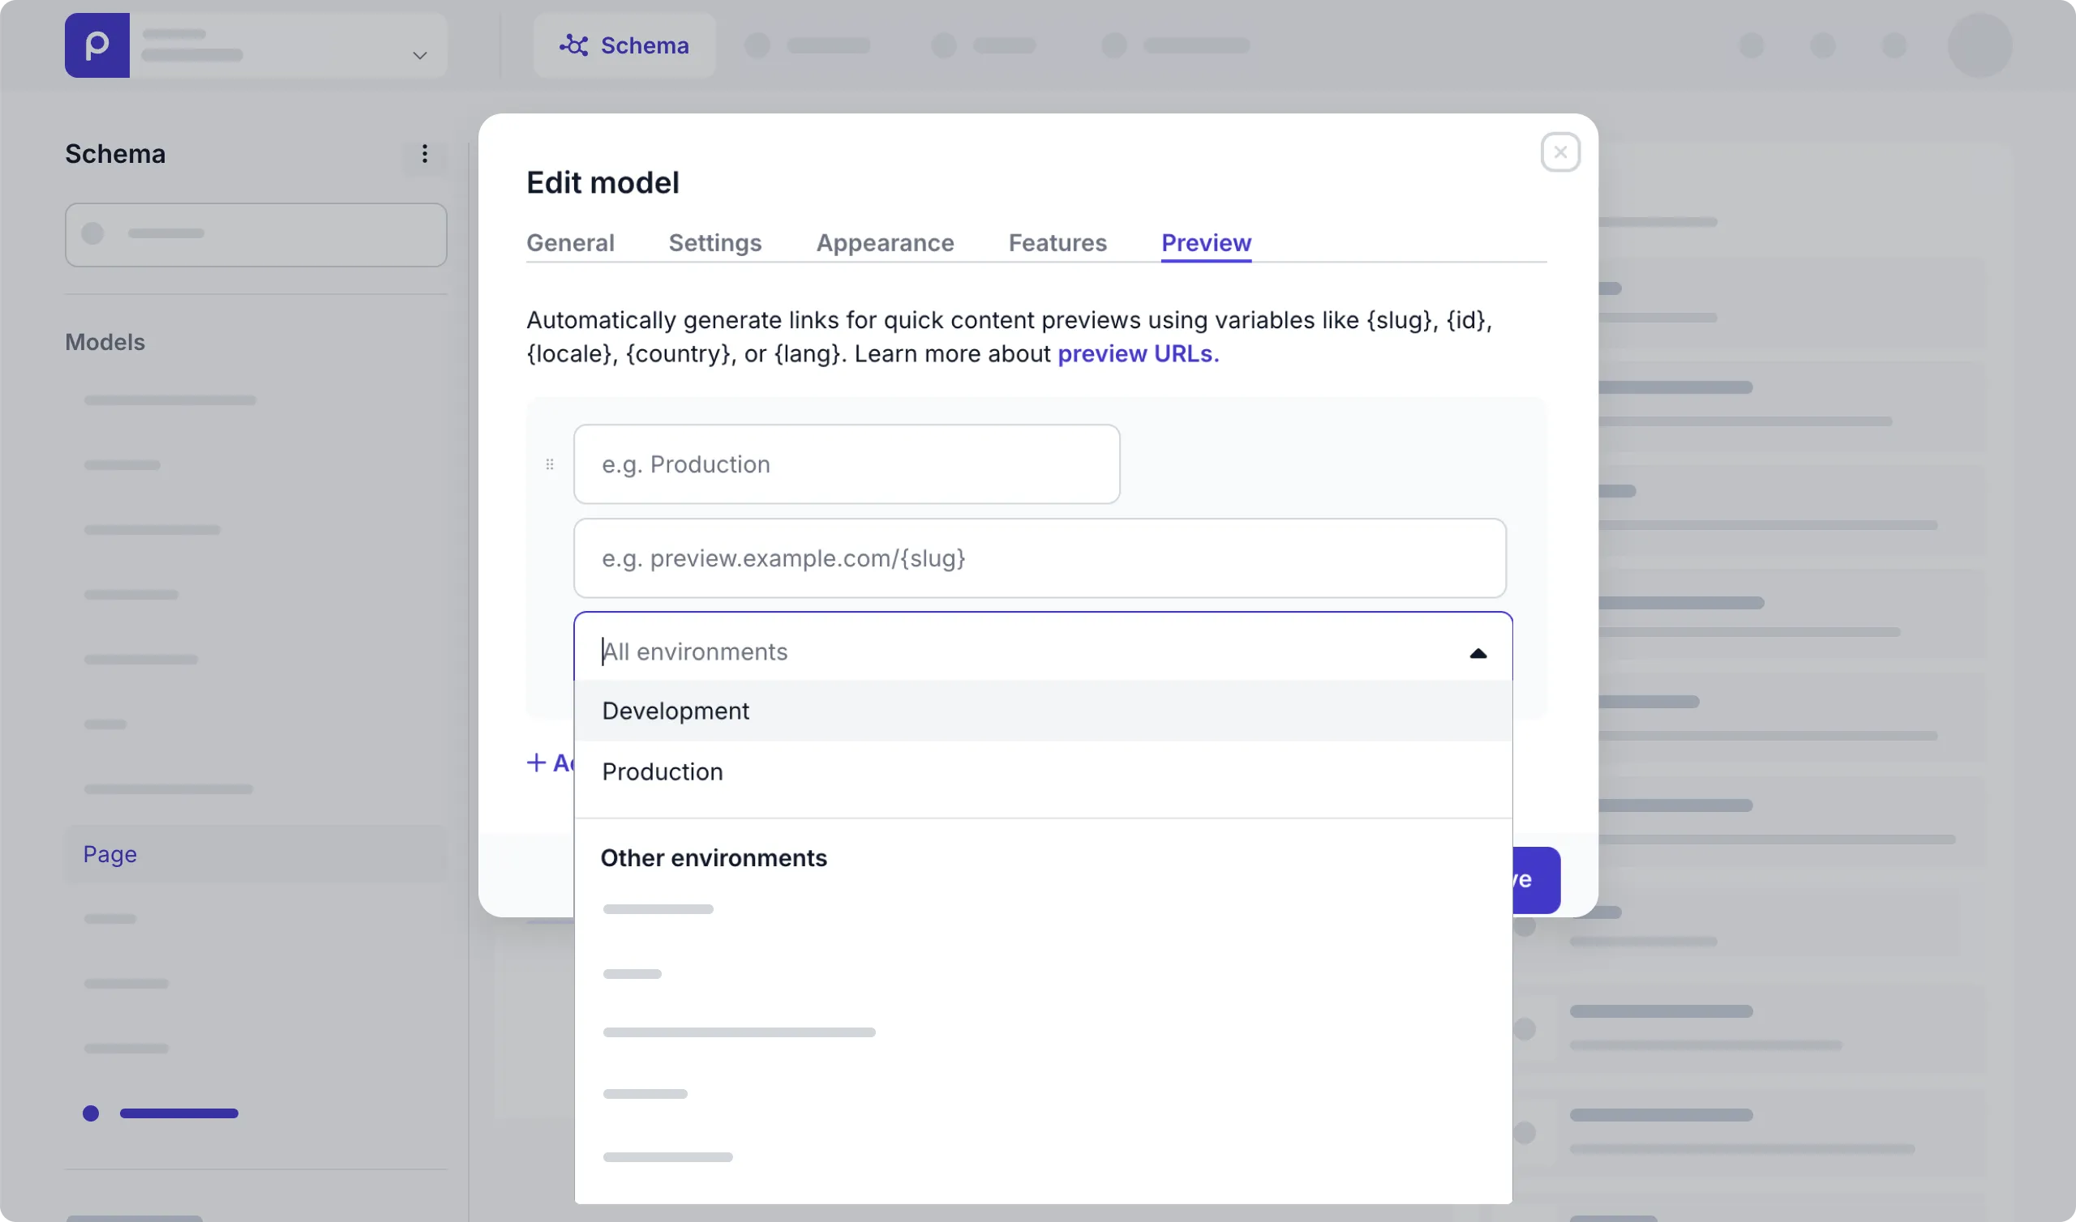Switch to the Features tab
Viewport: 2076px width, 1222px height.
tap(1057, 243)
